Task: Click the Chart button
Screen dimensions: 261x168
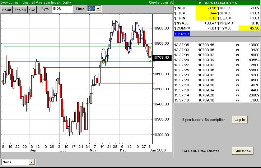Action: tap(7, 10)
